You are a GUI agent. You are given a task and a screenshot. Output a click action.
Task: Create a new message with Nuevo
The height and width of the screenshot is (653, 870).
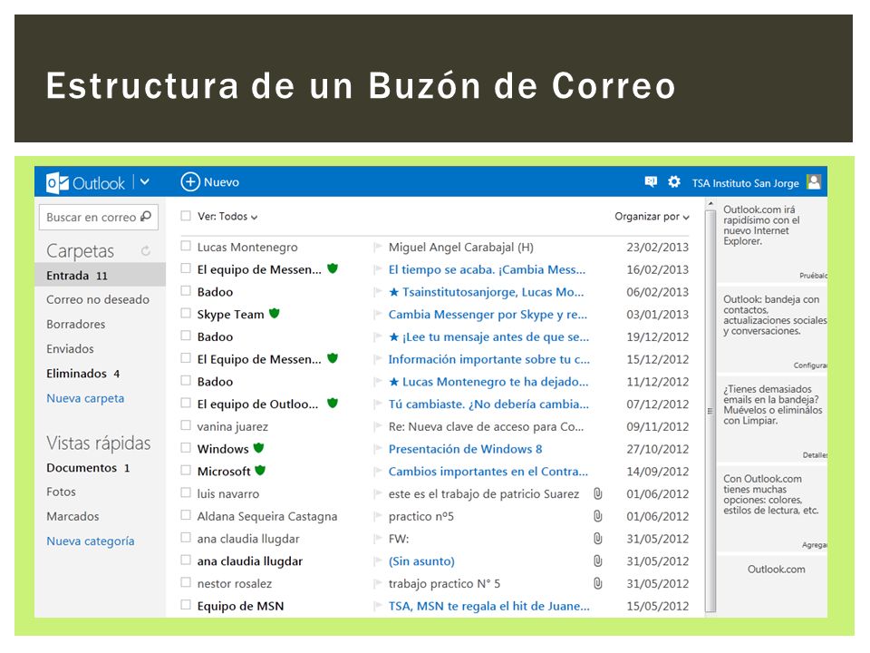pos(209,181)
